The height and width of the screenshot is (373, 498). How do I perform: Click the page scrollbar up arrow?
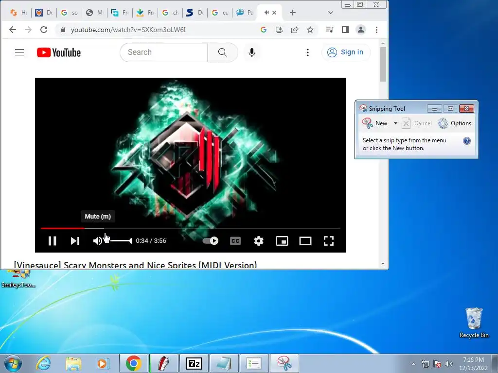(383, 43)
